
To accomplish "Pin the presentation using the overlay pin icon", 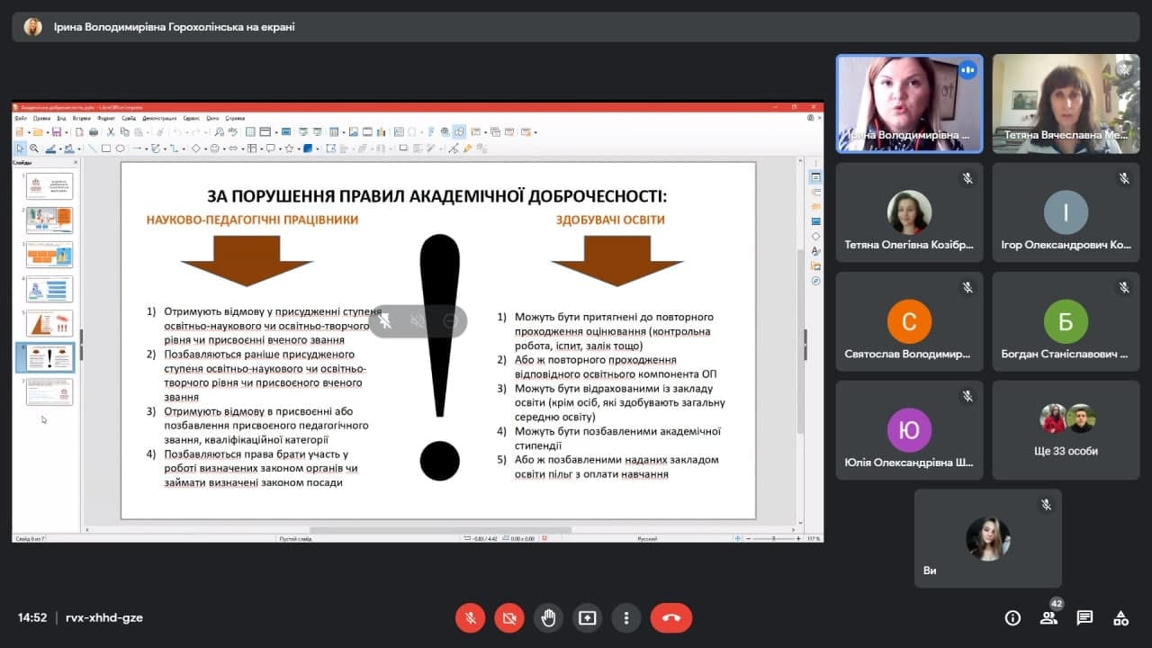I will (x=384, y=320).
